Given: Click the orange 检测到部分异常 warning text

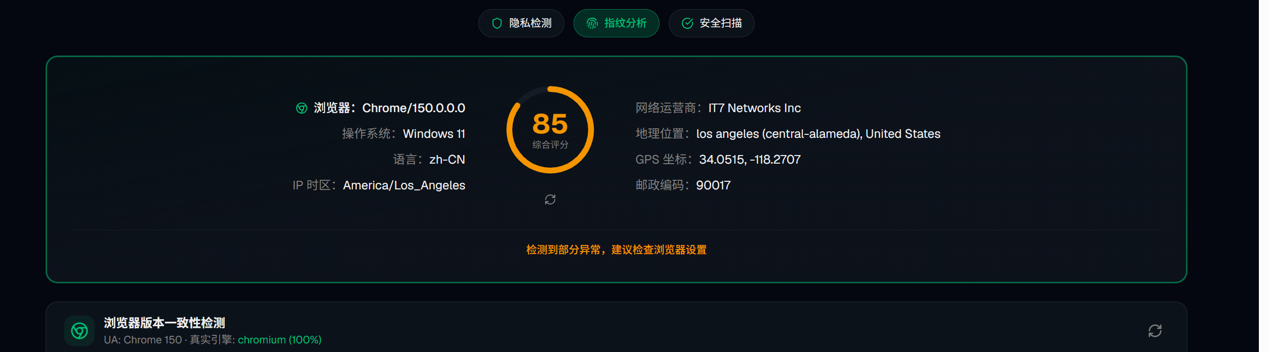Looking at the screenshot, I should pos(616,250).
